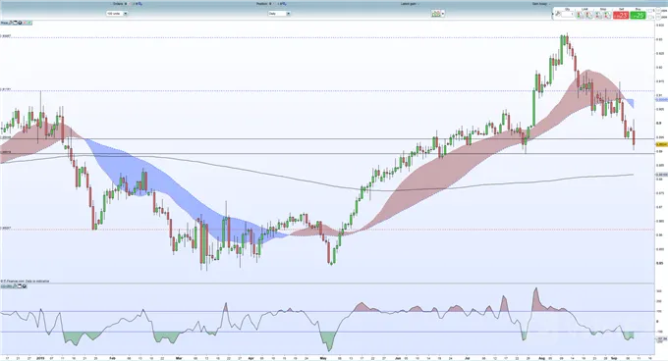Click the yellow current price tag on axis
668x361 pixels.
click(x=661, y=144)
